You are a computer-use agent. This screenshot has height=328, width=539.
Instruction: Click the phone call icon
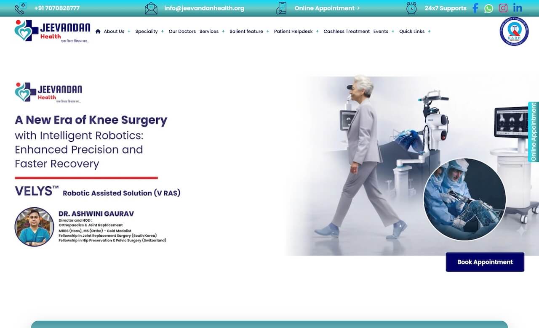click(x=21, y=8)
